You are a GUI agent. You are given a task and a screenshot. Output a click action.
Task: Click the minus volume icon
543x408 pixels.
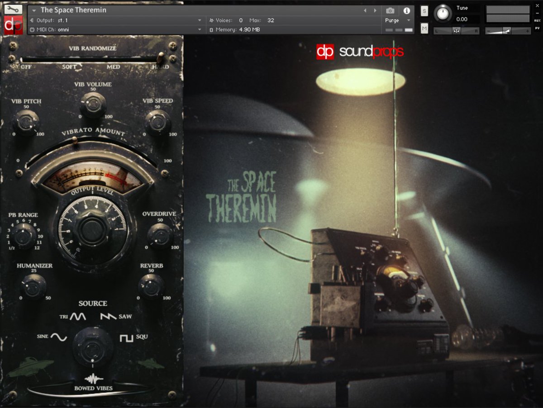[488, 31]
